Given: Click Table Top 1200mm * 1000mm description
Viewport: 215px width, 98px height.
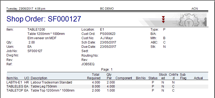Looking at the screenshot, I should pos(53,90).
